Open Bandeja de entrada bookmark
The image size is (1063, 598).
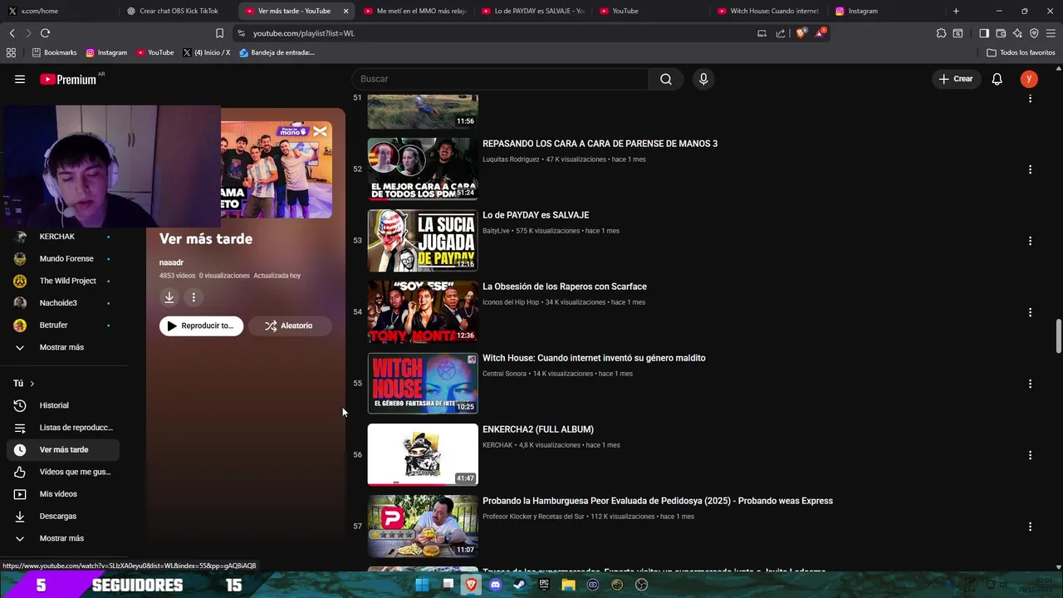(277, 52)
